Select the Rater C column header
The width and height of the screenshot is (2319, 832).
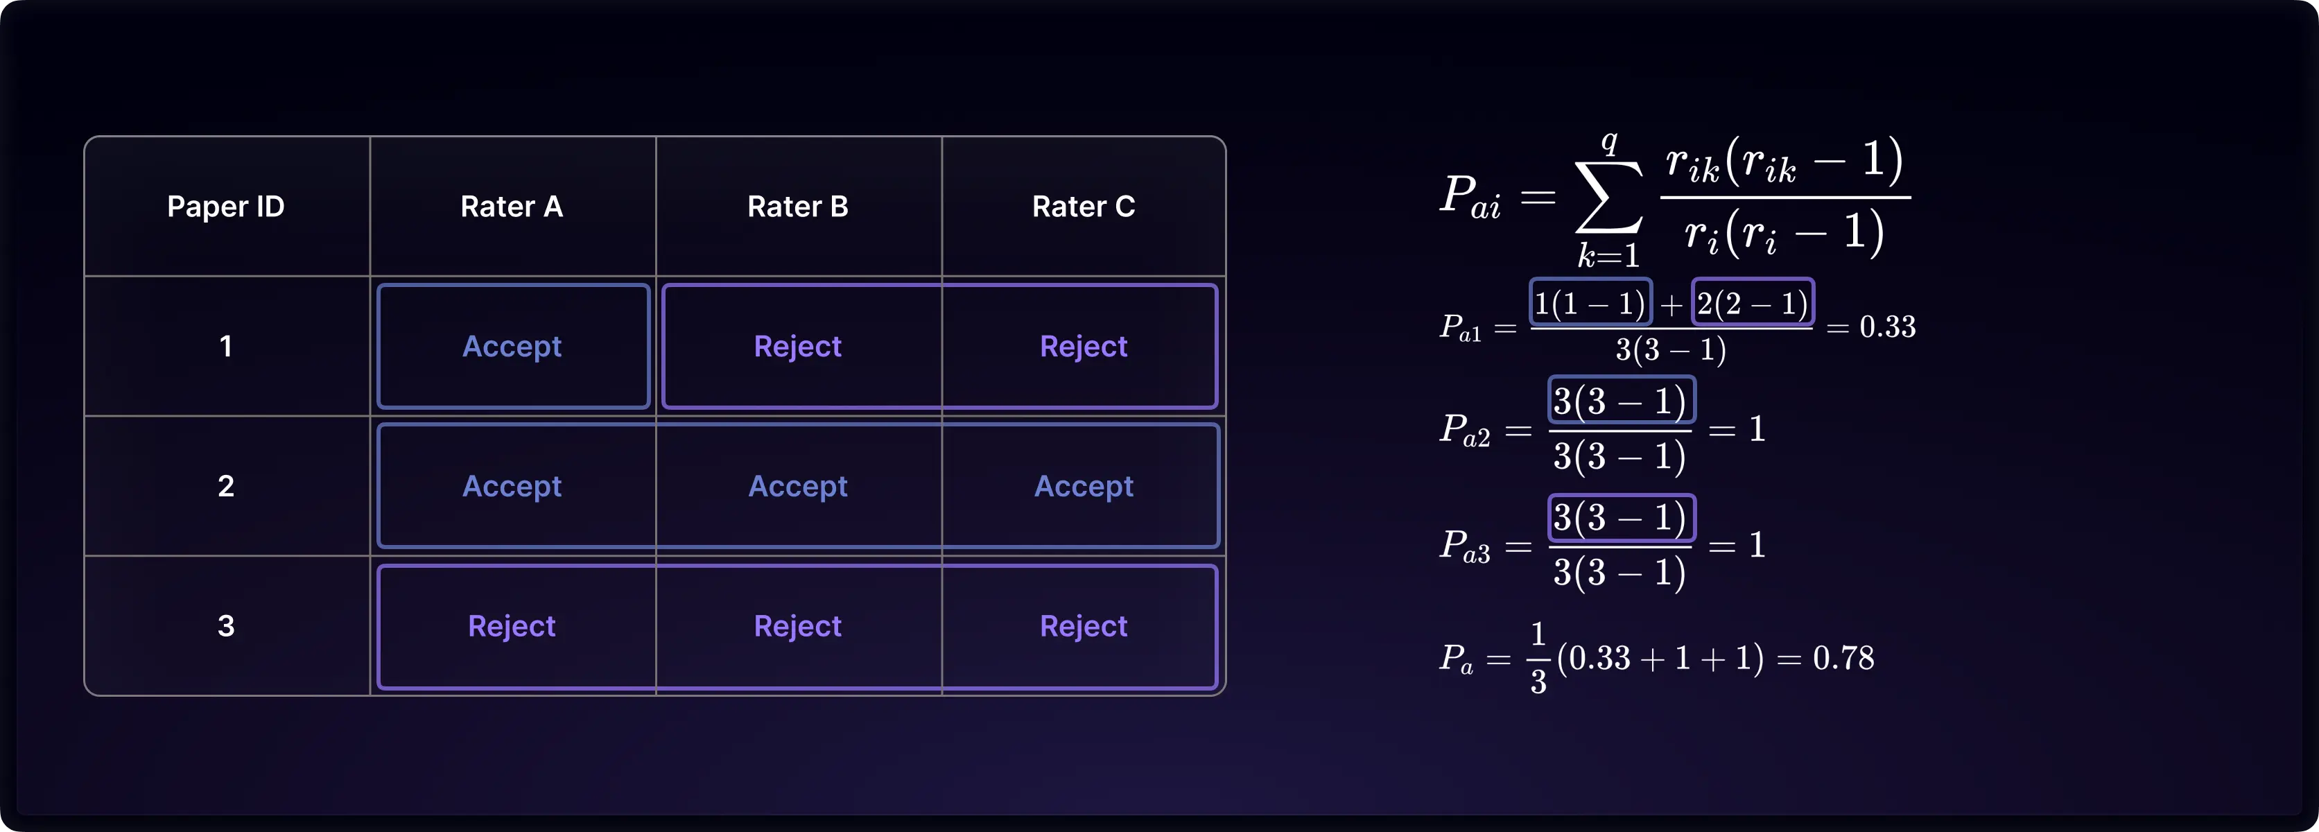1084,206
